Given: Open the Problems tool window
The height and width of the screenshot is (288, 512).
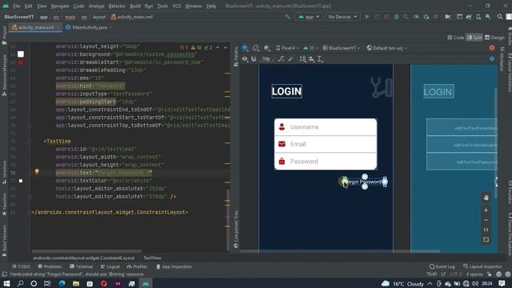Looking at the screenshot, I should point(50,266).
